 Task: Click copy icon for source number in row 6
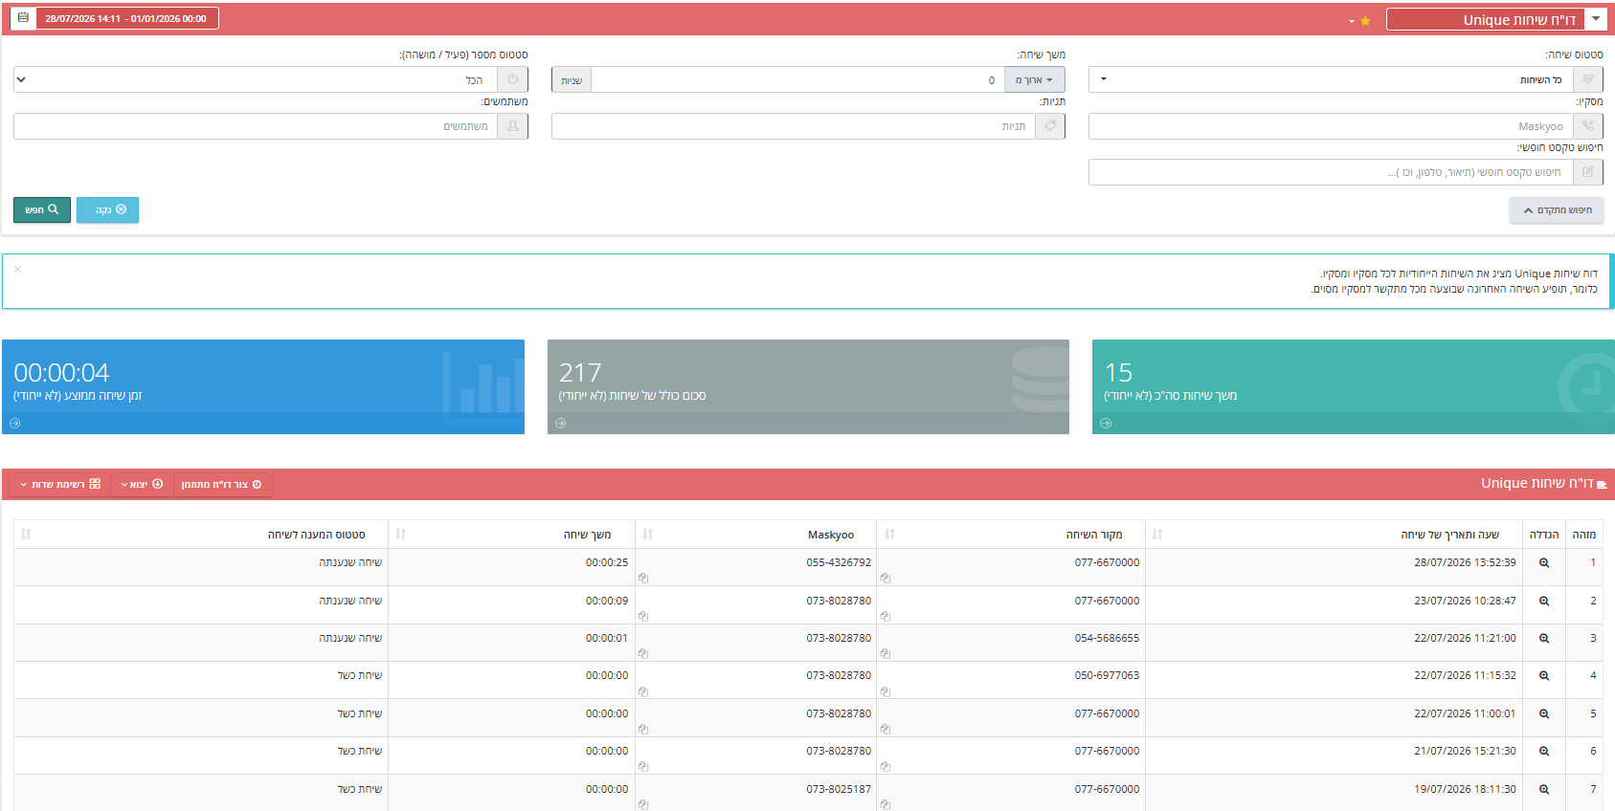[886, 766]
